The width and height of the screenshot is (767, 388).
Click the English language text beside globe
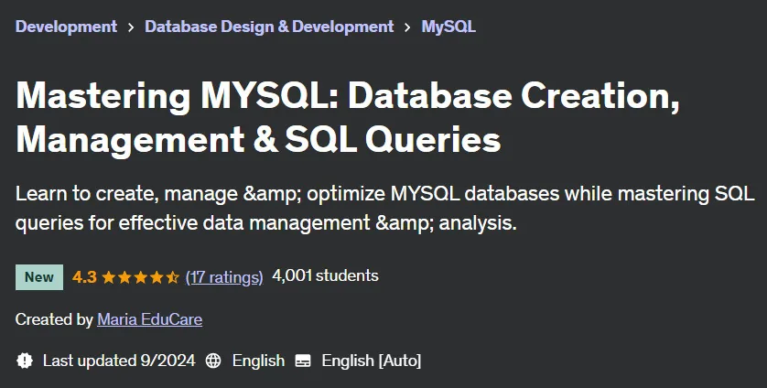point(258,361)
